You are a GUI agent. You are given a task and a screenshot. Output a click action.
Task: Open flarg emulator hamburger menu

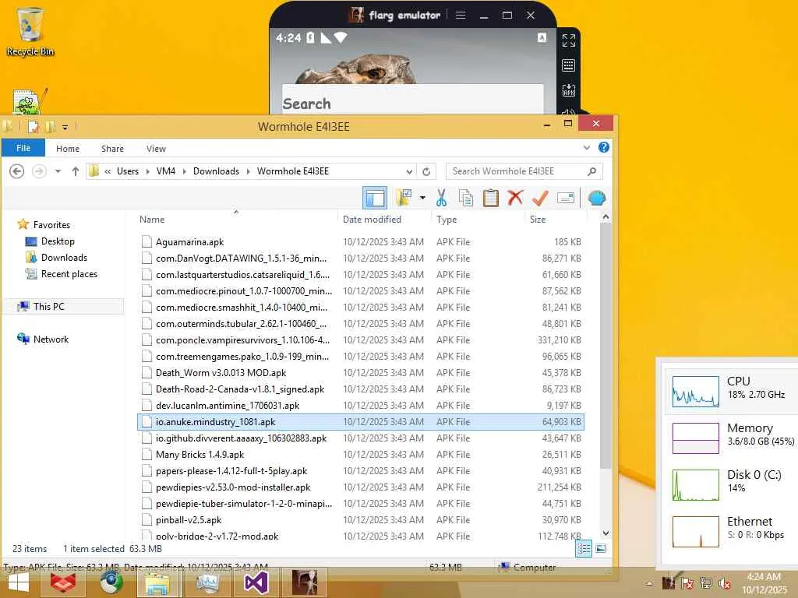point(461,16)
